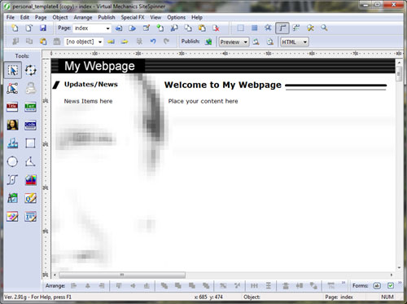Open the Object menu
This screenshot has height=304, width=407.
60,17
